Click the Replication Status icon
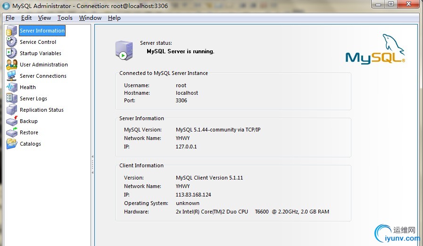This screenshot has height=246, width=423. click(12, 110)
